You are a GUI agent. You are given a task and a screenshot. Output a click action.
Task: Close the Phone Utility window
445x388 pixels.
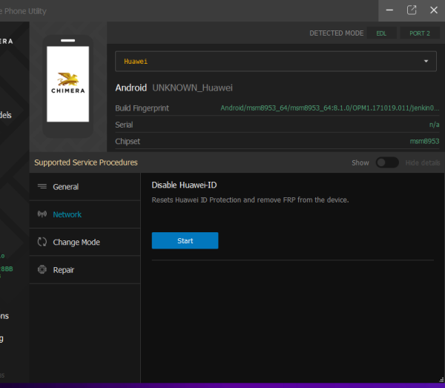point(434,10)
